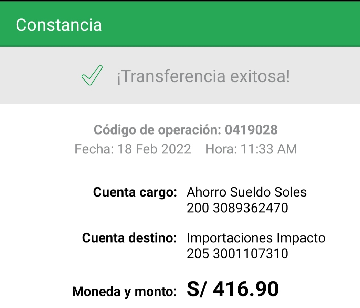
Task: Click the 200 prefix of debit account
Action: pyautogui.click(x=198, y=208)
